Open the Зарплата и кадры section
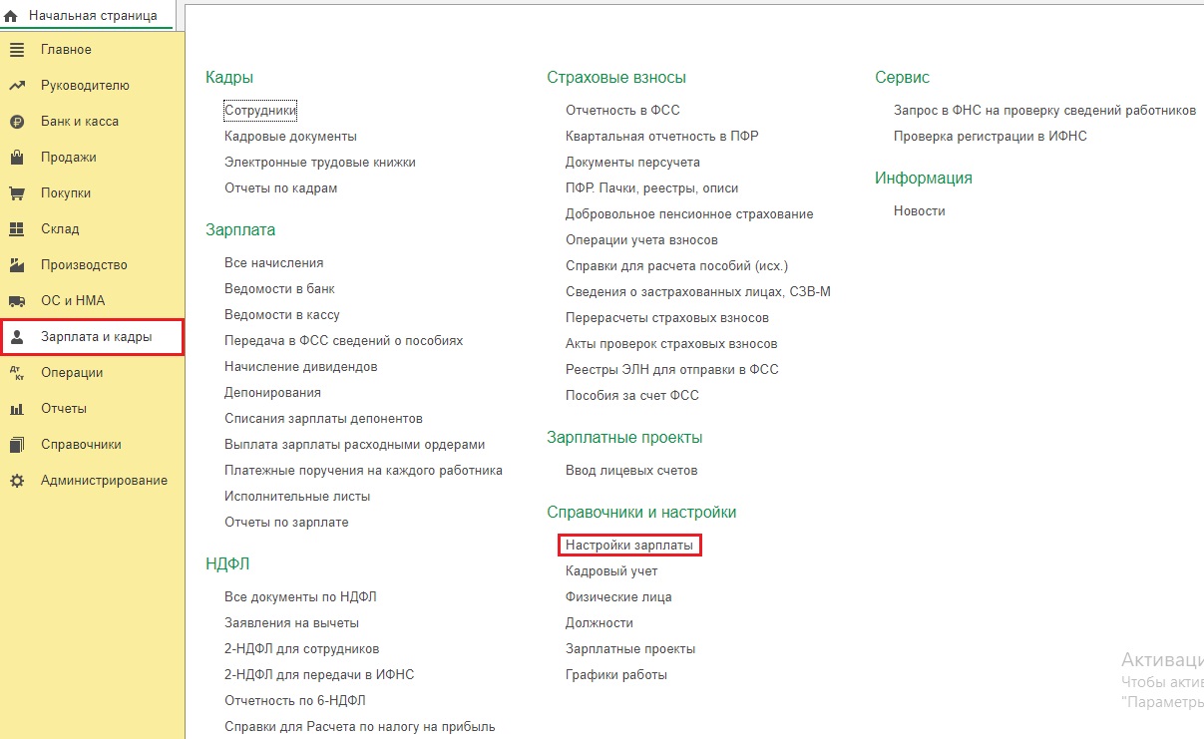The height and width of the screenshot is (739, 1204). point(96,337)
